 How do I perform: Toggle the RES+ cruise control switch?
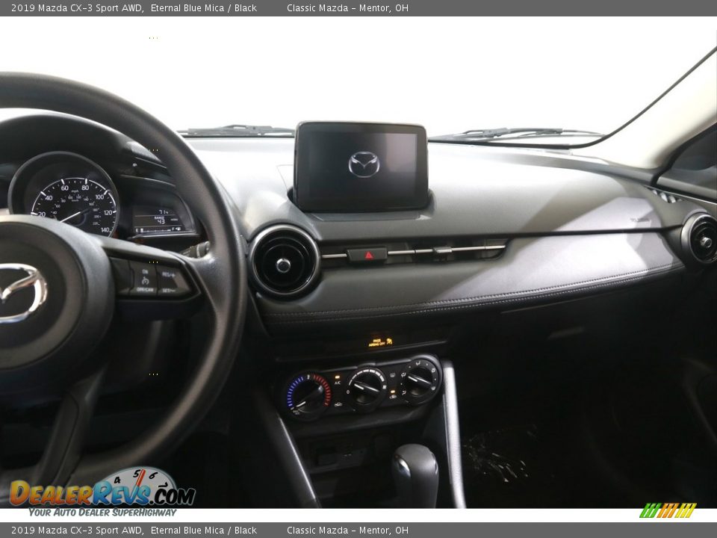pos(168,274)
